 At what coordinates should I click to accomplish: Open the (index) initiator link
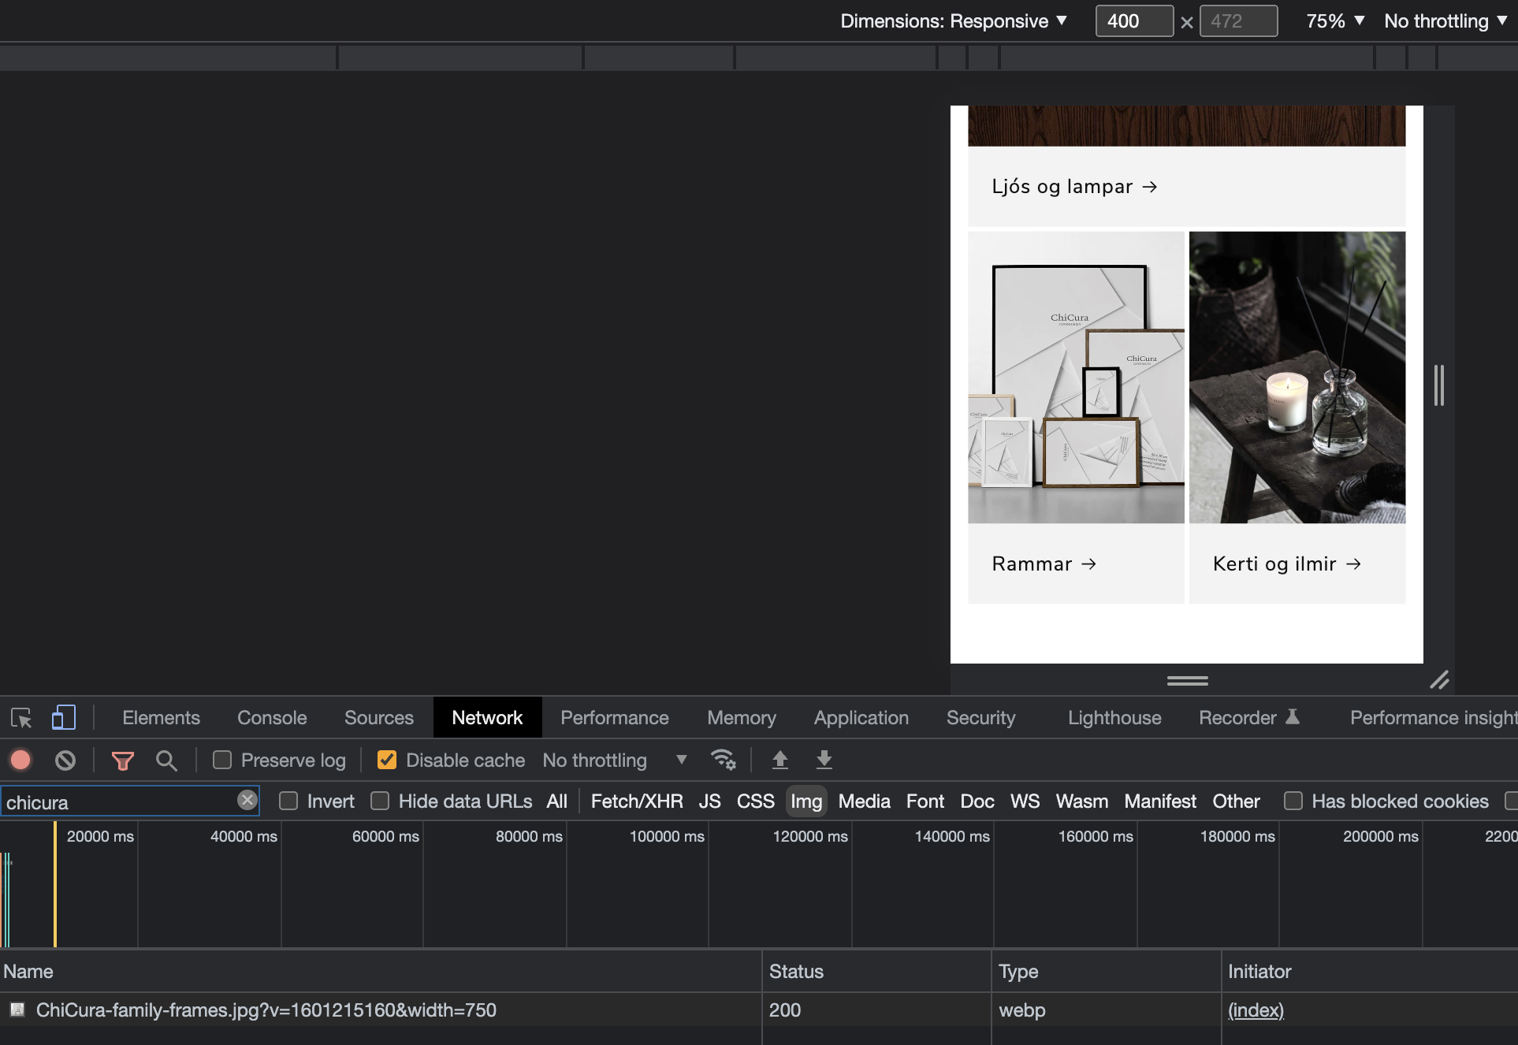(1256, 1010)
